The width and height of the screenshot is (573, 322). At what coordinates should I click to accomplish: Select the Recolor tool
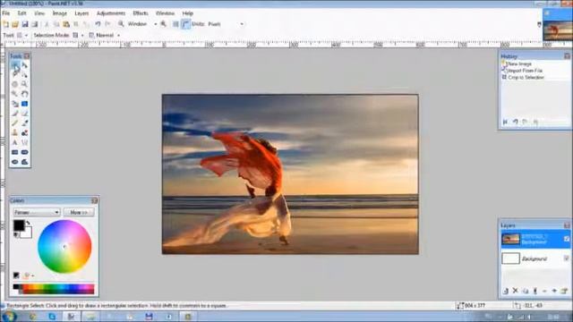(x=24, y=133)
